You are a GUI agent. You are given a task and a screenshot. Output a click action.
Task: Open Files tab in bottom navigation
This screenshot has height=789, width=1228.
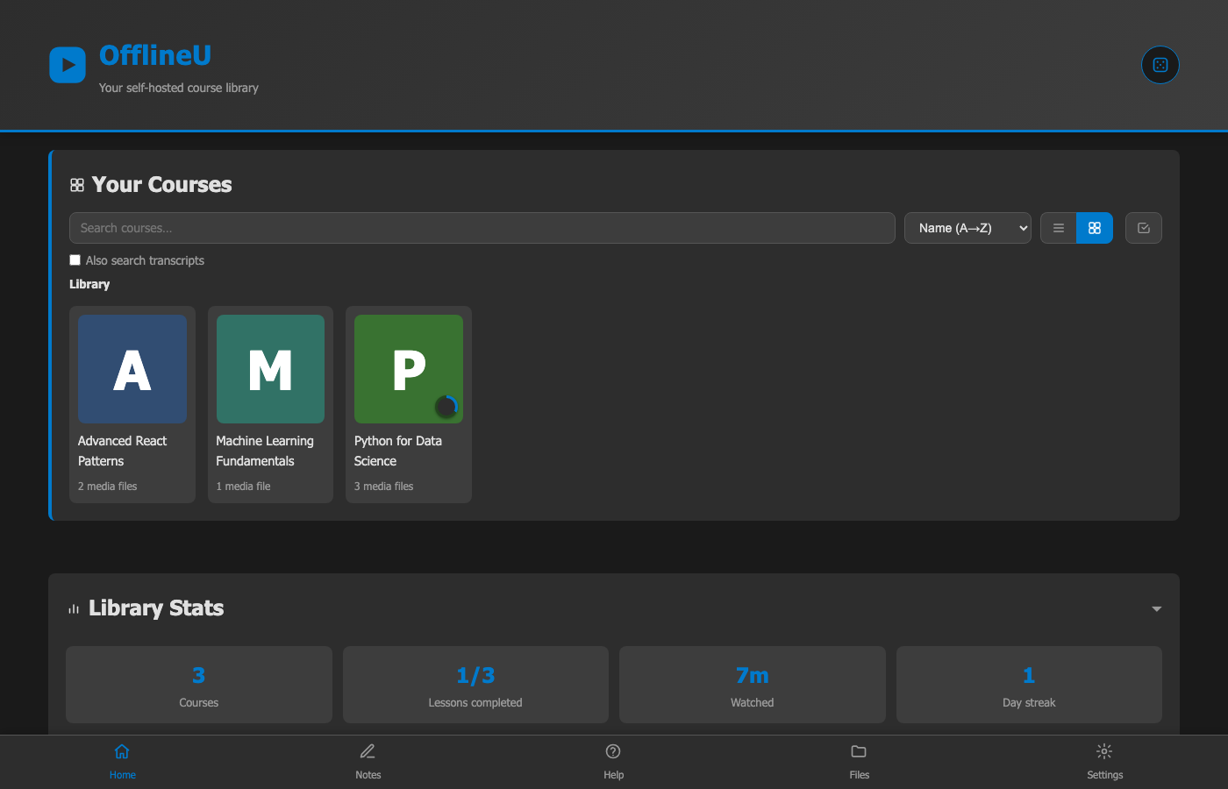(x=859, y=762)
